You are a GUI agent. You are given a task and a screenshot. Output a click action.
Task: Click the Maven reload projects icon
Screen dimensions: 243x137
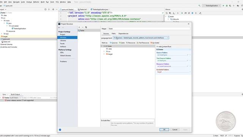pyautogui.click(x=167, y=13)
